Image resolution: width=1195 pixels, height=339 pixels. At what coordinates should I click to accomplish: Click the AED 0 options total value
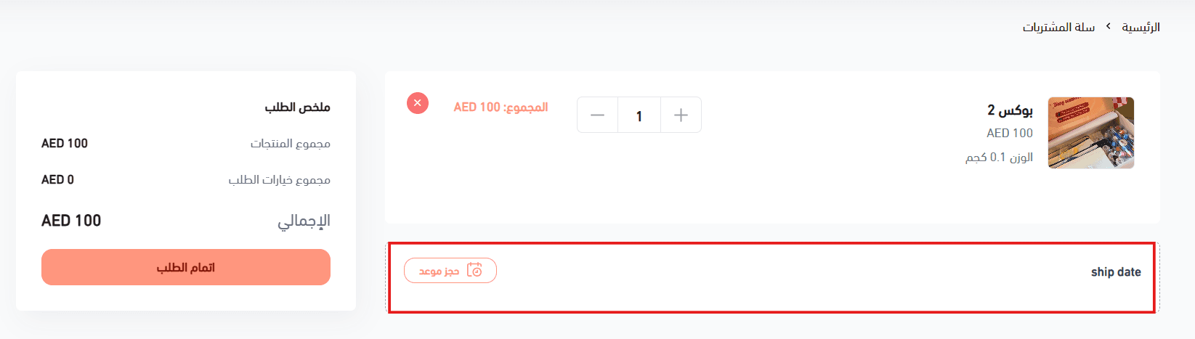point(57,180)
